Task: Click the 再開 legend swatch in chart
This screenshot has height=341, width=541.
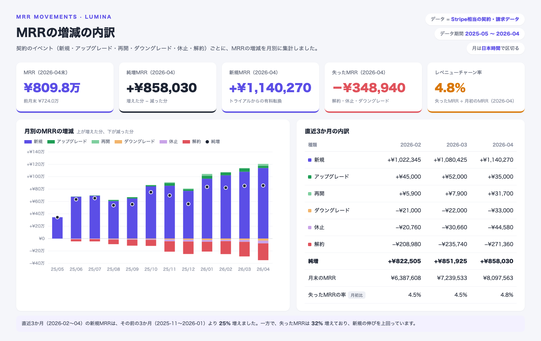Action: click(95, 142)
